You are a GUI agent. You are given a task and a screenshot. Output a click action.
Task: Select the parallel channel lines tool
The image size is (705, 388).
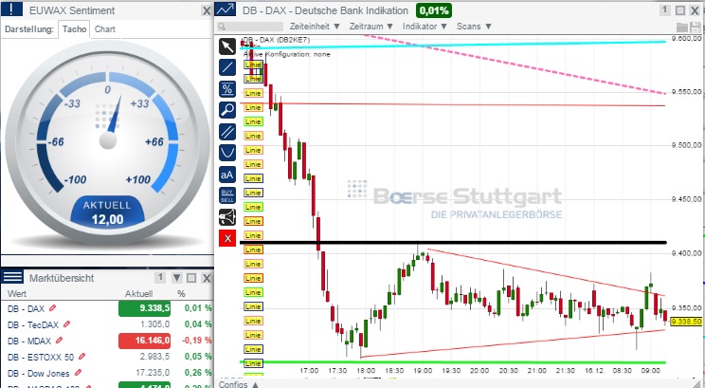227,132
